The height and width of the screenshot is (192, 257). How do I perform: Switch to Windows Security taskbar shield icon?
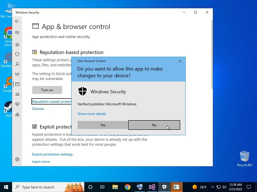tap(164, 187)
